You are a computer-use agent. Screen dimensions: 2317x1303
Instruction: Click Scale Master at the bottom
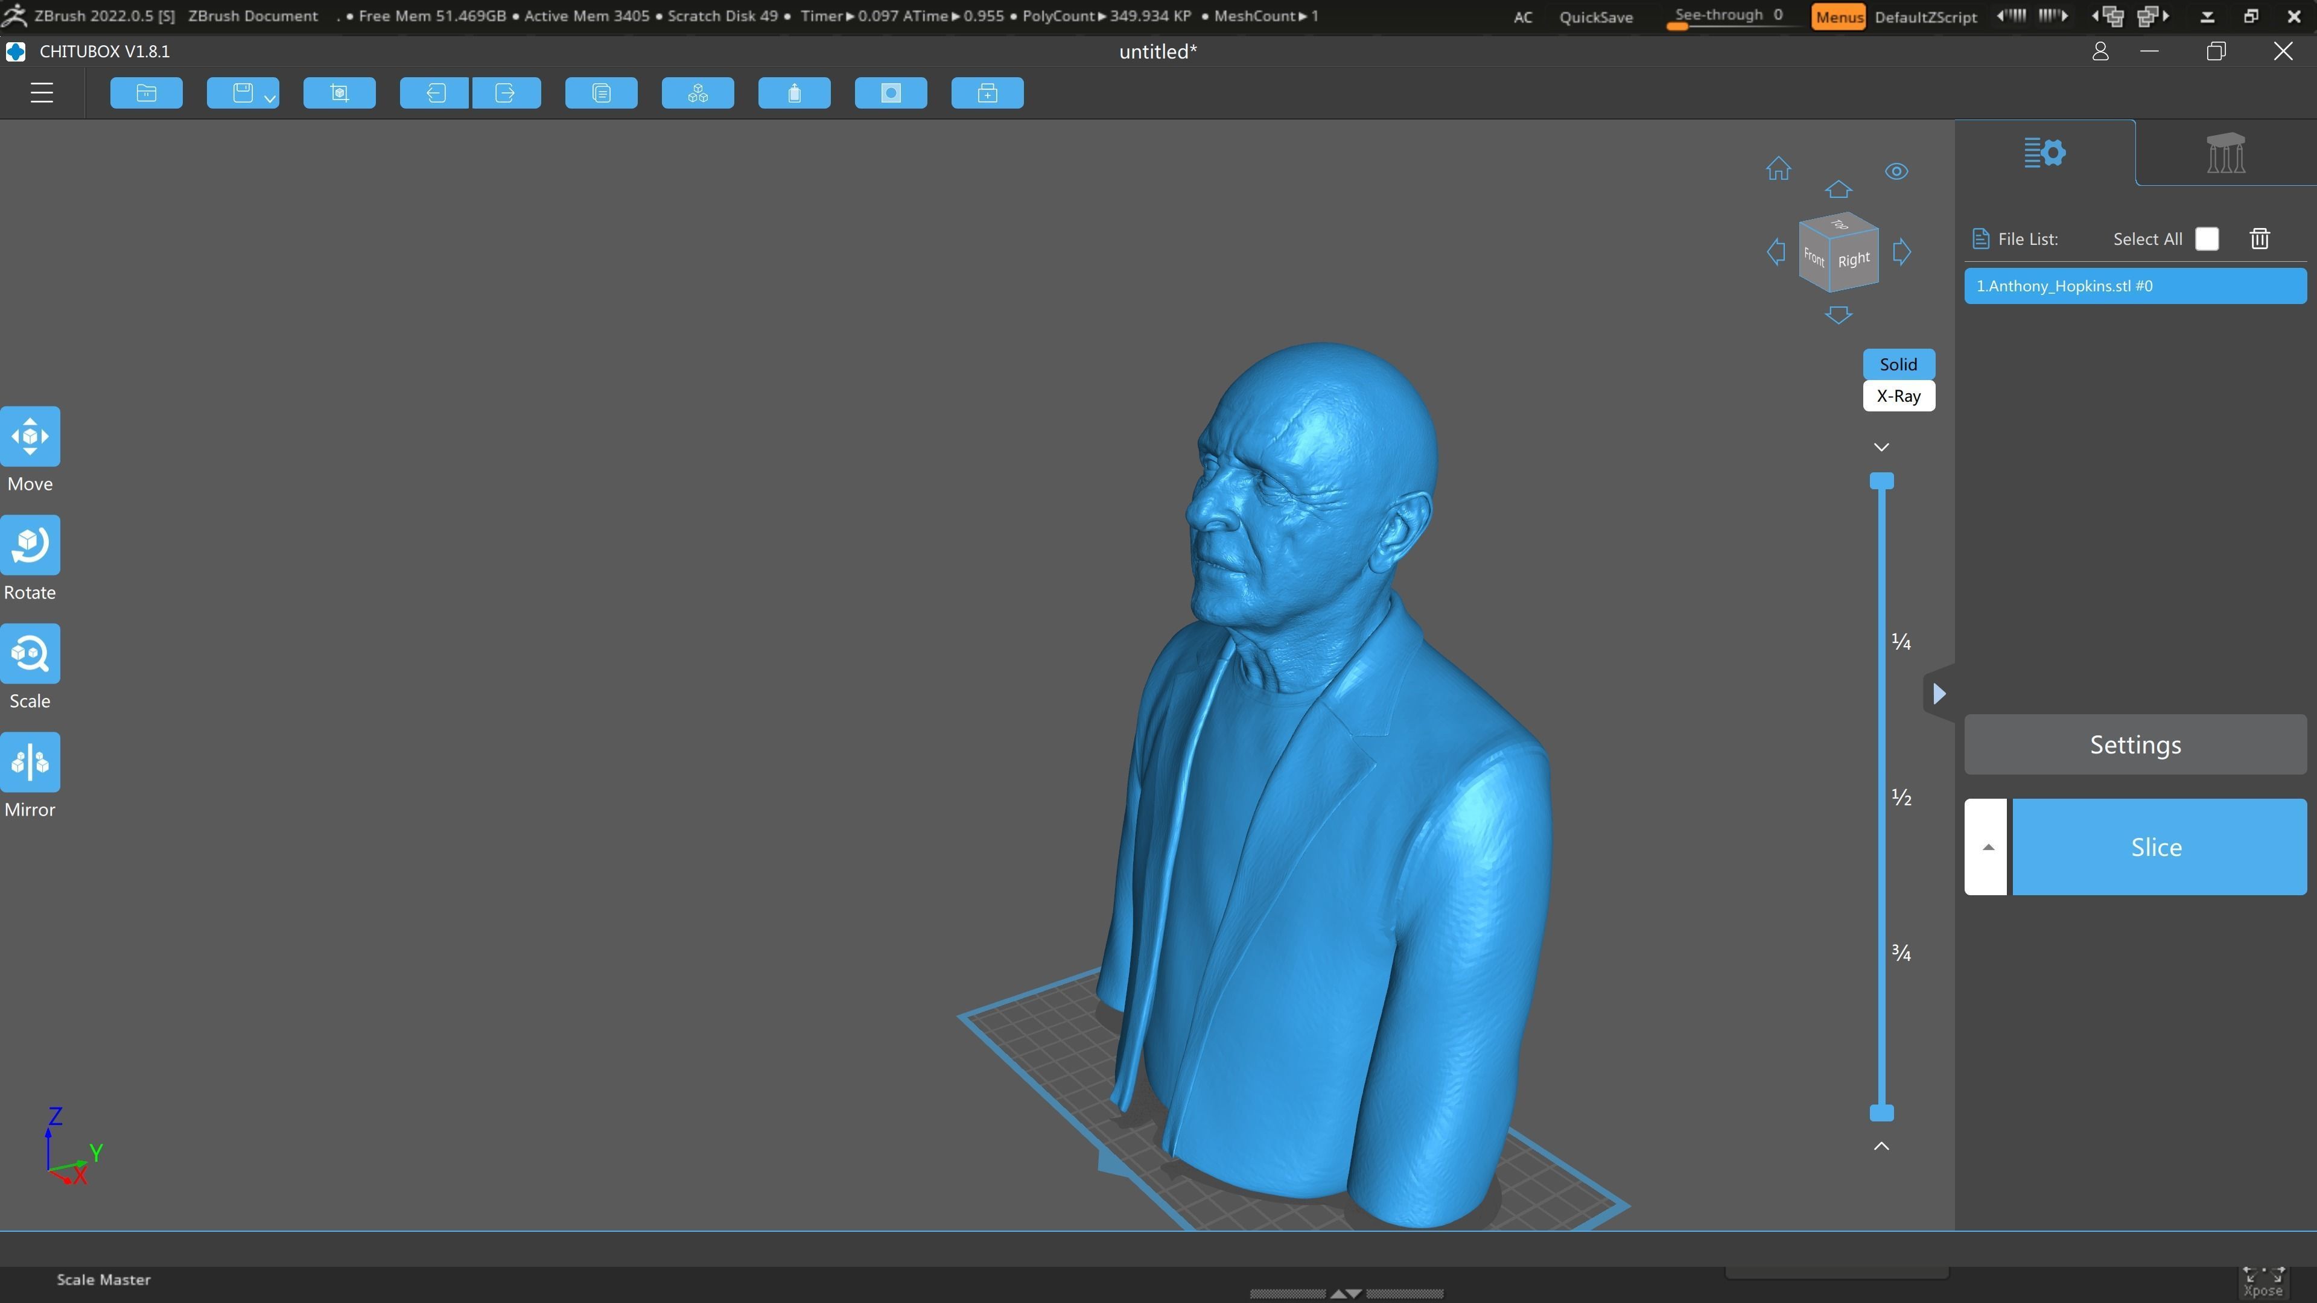(103, 1279)
